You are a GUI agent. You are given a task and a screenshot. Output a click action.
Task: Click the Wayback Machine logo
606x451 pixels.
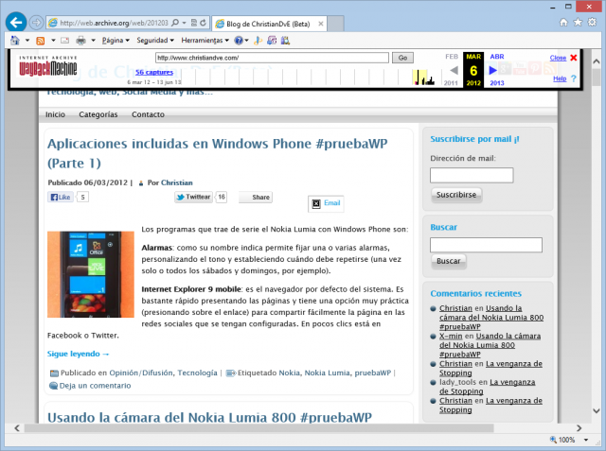(x=48, y=66)
